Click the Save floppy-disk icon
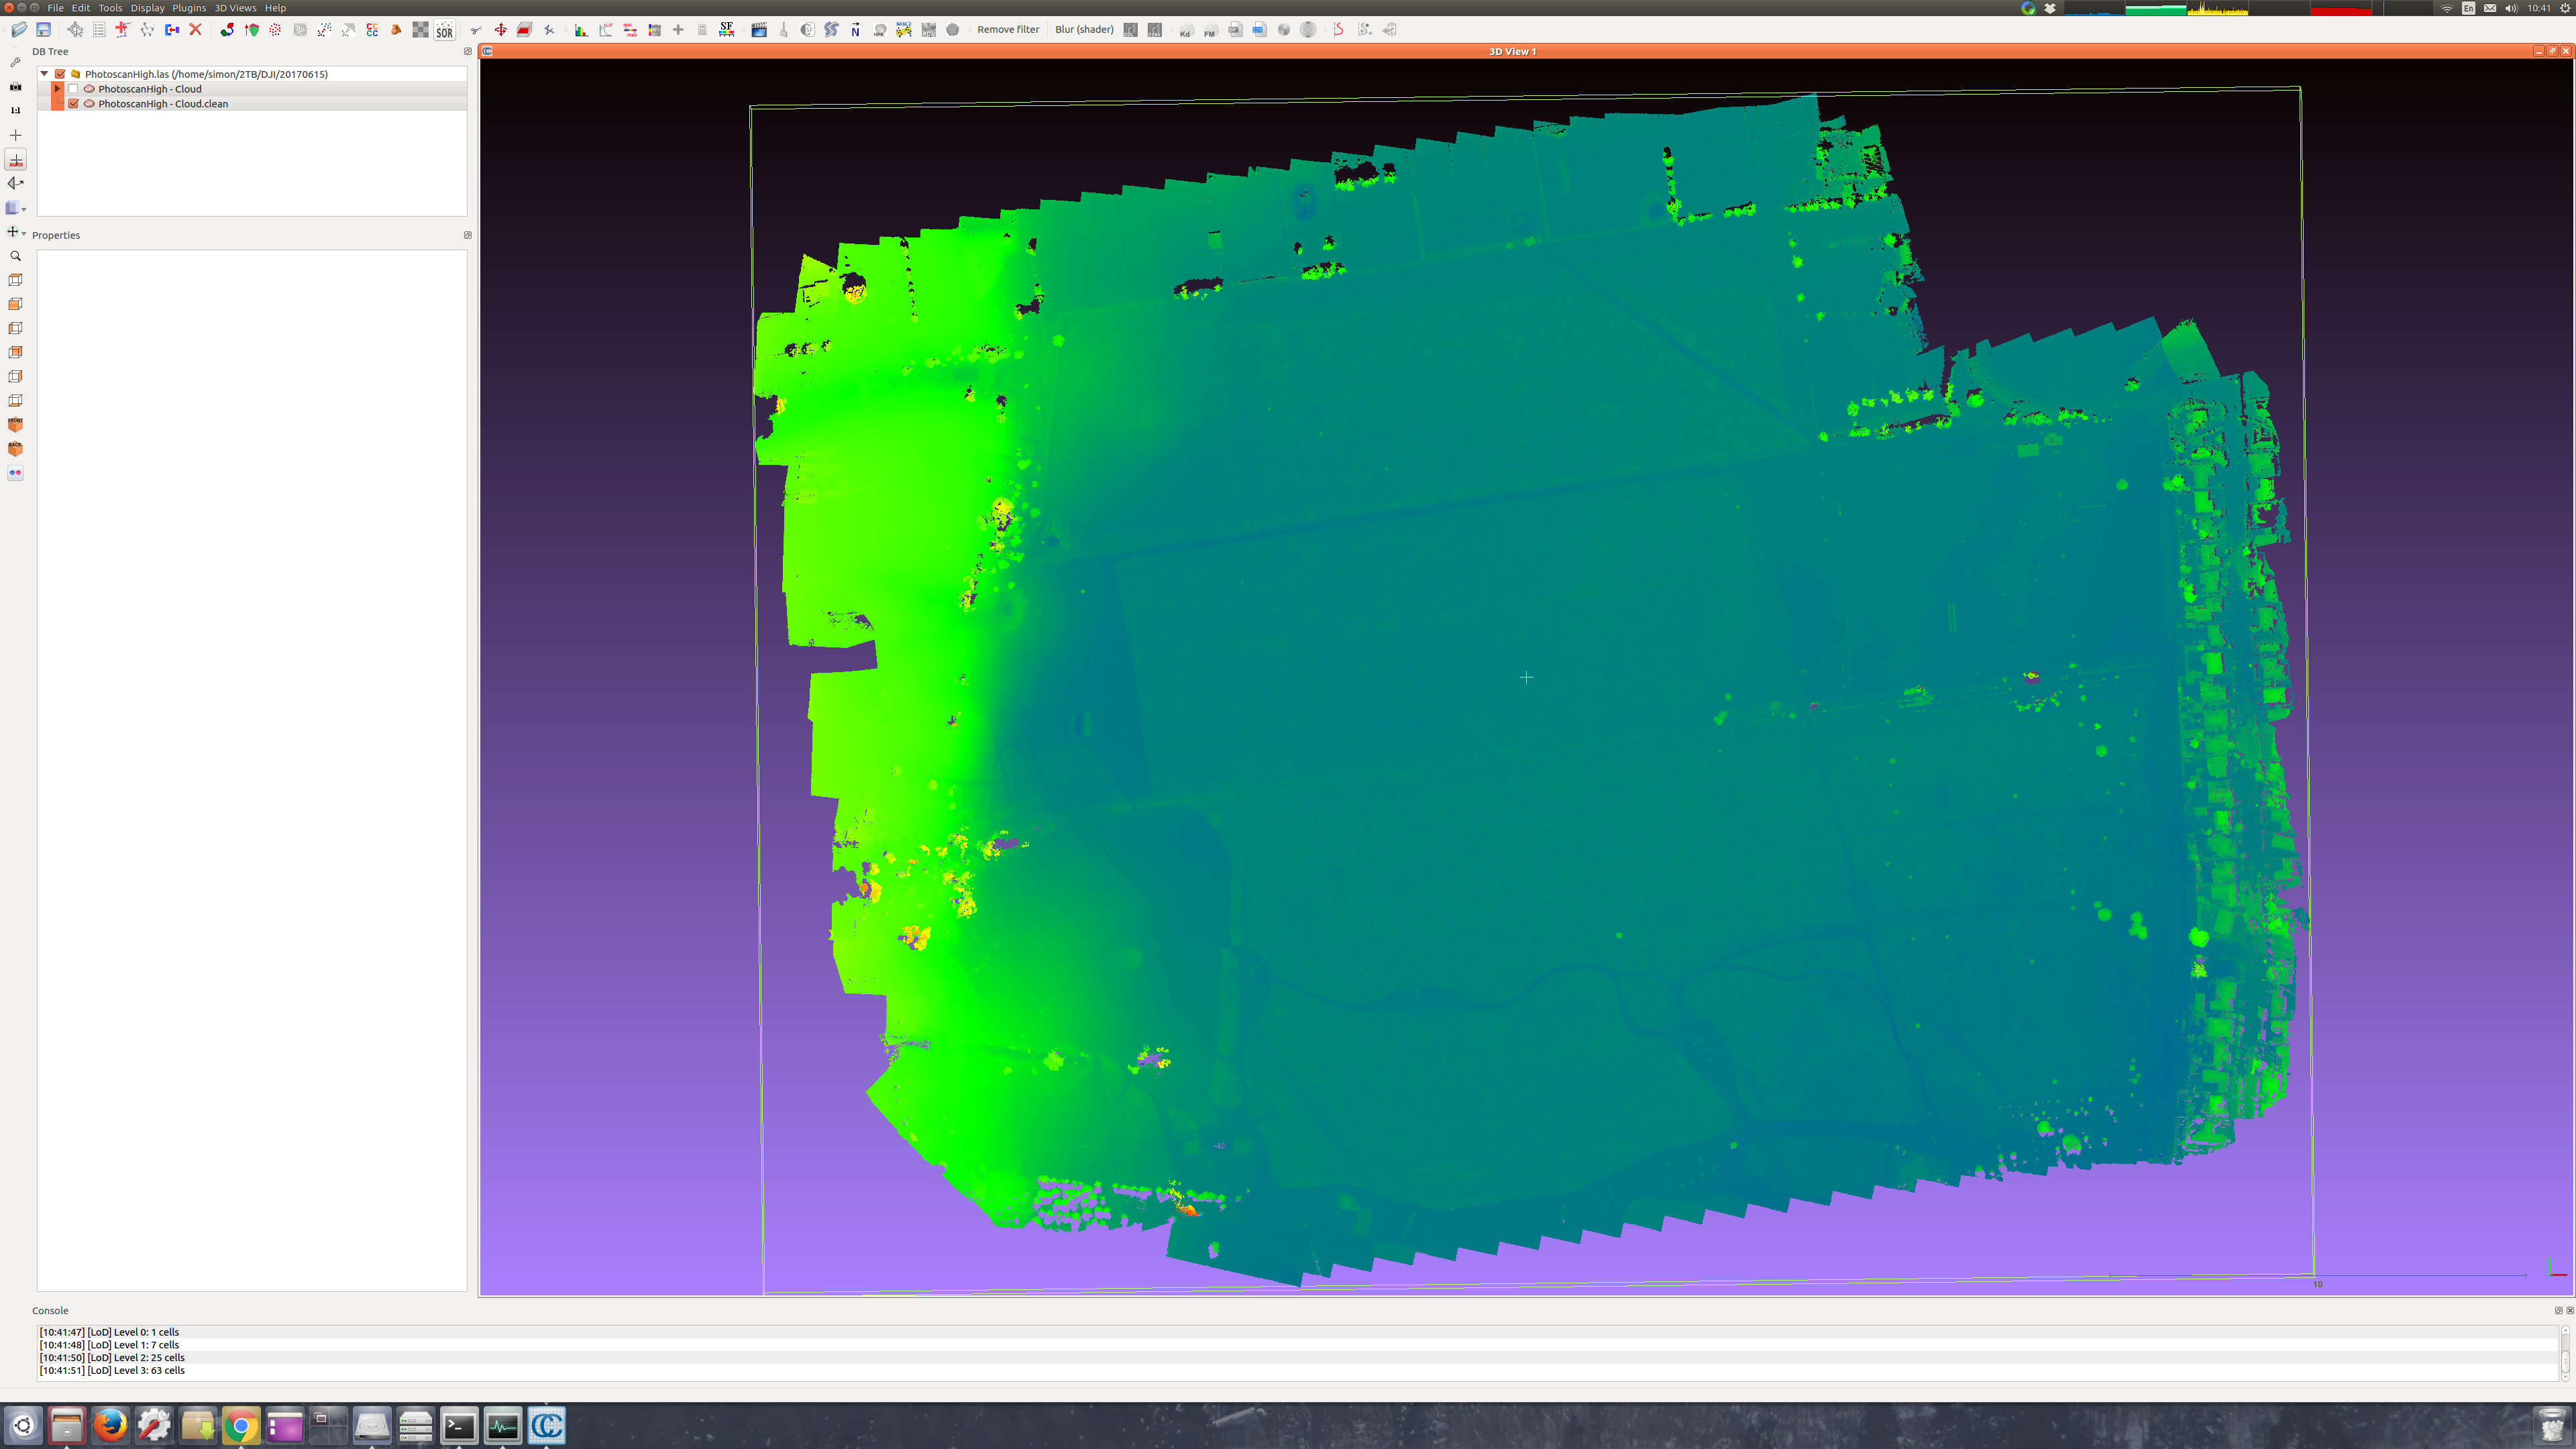 (43, 30)
